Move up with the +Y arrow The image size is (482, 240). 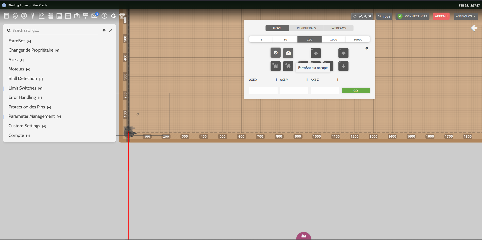pos(316,53)
